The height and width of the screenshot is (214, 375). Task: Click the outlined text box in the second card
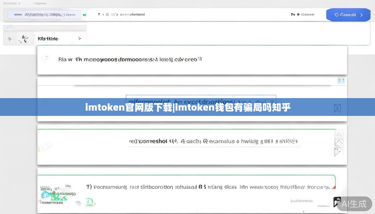pos(201,101)
